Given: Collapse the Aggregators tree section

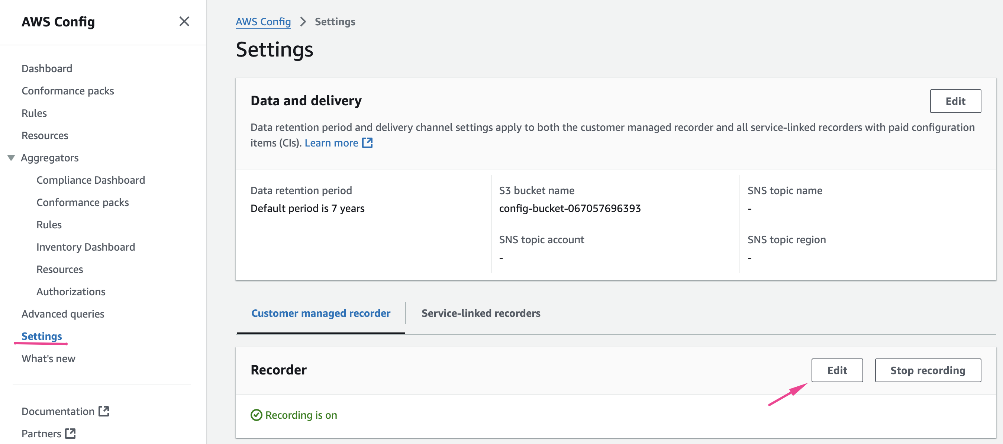Looking at the screenshot, I should pos(11,158).
